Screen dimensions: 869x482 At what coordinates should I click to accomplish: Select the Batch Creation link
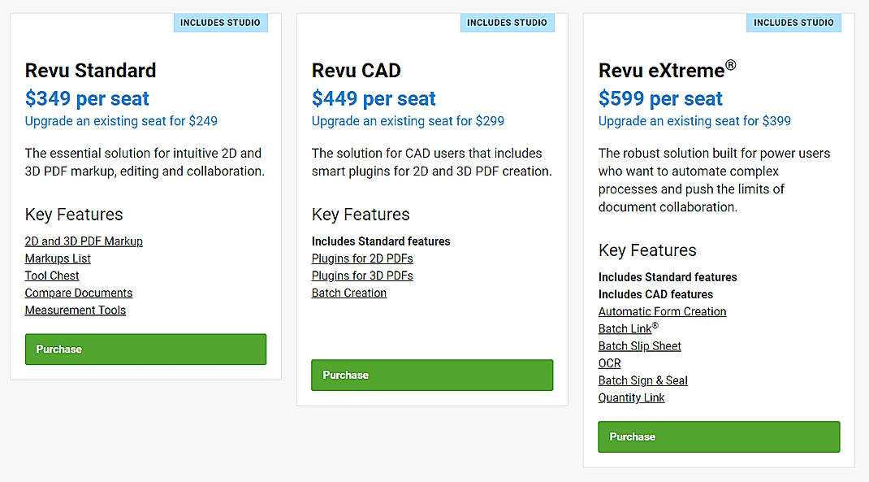point(348,292)
